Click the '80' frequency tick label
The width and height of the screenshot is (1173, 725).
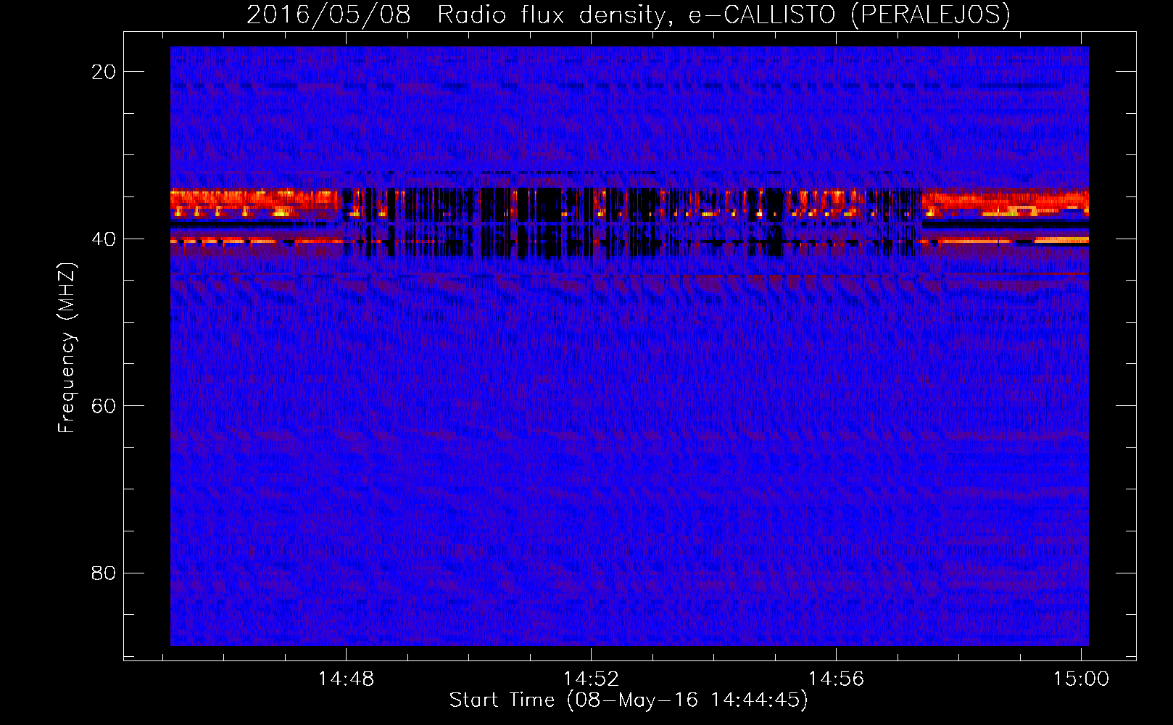(104, 573)
